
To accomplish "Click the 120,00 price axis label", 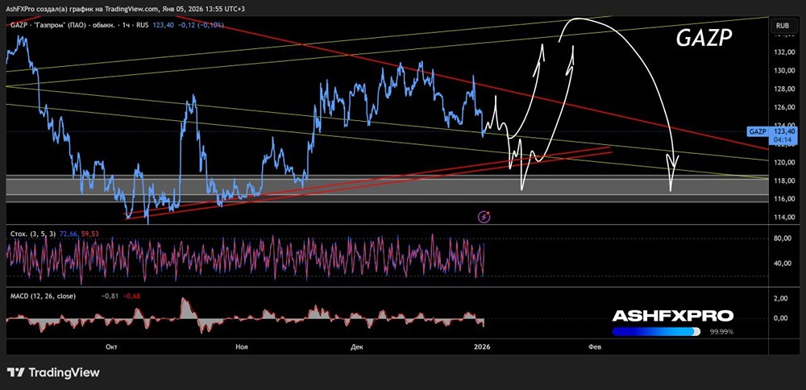I will click(x=784, y=163).
